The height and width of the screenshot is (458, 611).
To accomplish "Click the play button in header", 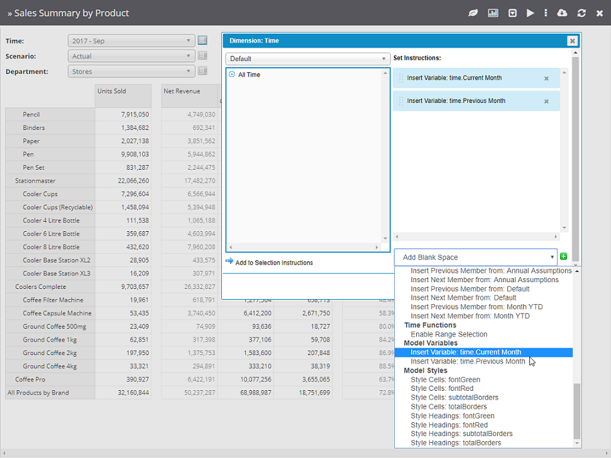I will [x=530, y=13].
